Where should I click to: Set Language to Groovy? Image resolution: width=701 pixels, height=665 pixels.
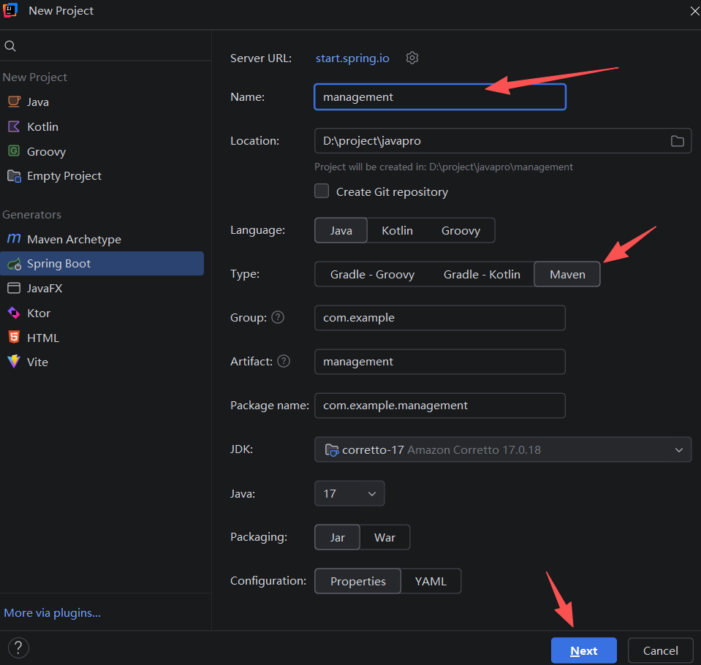pyautogui.click(x=461, y=231)
